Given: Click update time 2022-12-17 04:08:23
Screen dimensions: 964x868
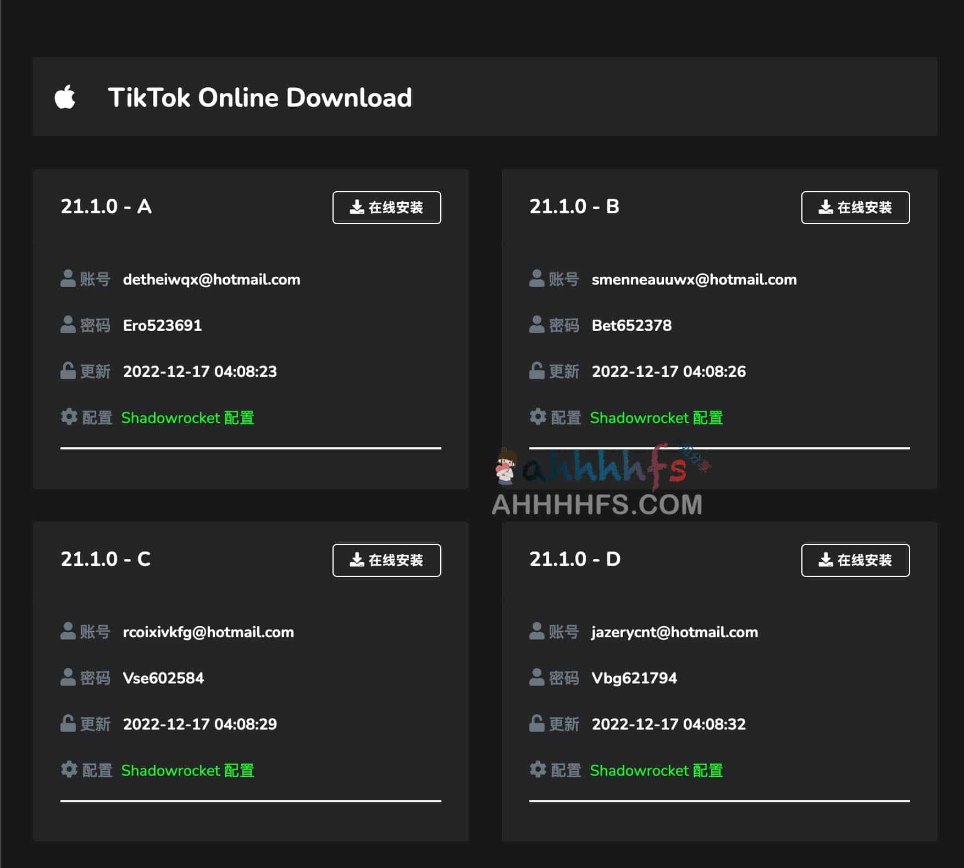Looking at the screenshot, I should (200, 372).
